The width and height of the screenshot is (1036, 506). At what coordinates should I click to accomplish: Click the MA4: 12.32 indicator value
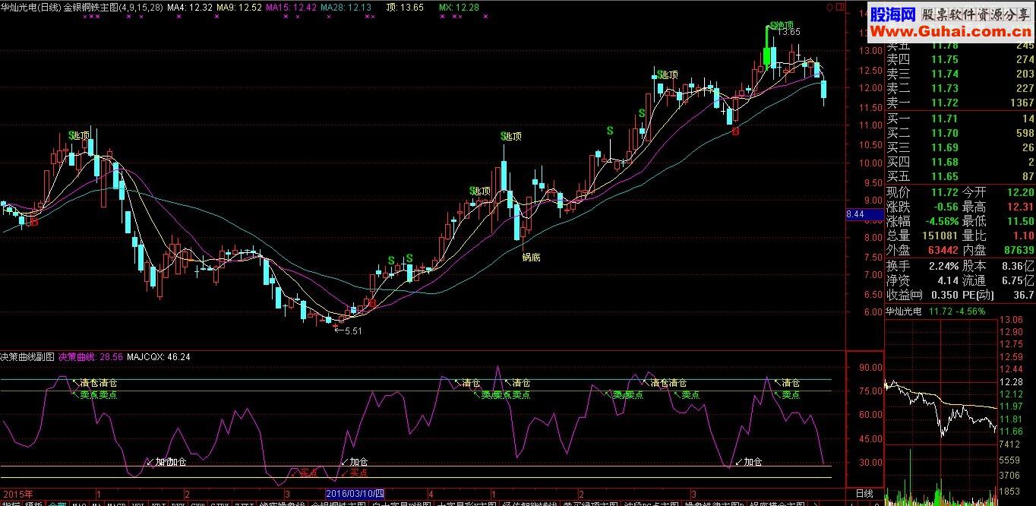click(x=190, y=7)
